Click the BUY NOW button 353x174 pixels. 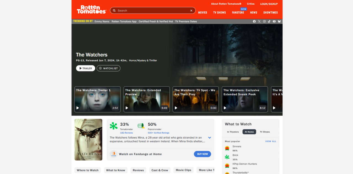[202, 154]
